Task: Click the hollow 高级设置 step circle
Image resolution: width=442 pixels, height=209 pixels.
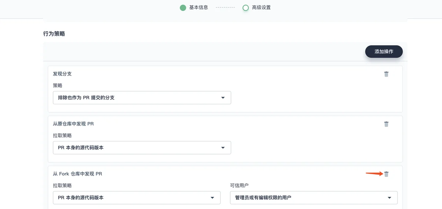Action: (x=246, y=8)
